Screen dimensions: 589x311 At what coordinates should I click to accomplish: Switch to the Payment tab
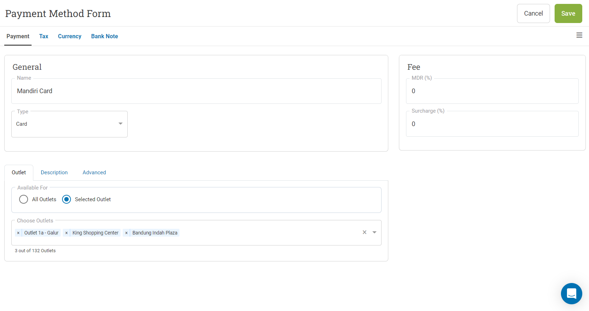pos(18,36)
